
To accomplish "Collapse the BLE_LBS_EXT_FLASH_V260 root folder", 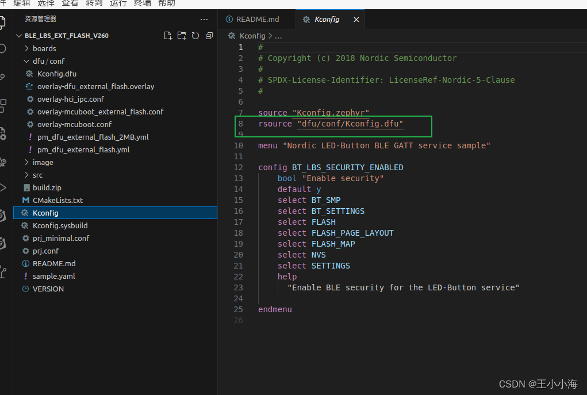I will point(19,36).
